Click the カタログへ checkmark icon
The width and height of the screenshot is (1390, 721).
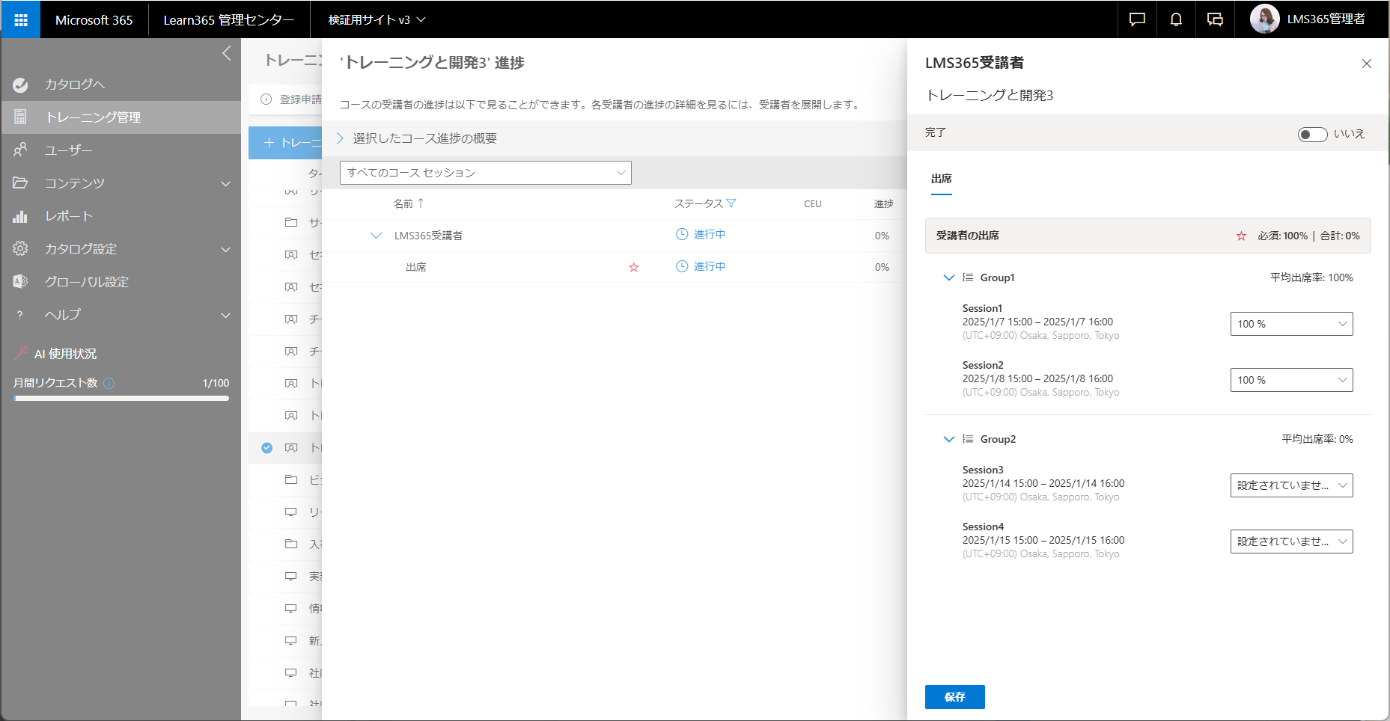tap(20, 85)
